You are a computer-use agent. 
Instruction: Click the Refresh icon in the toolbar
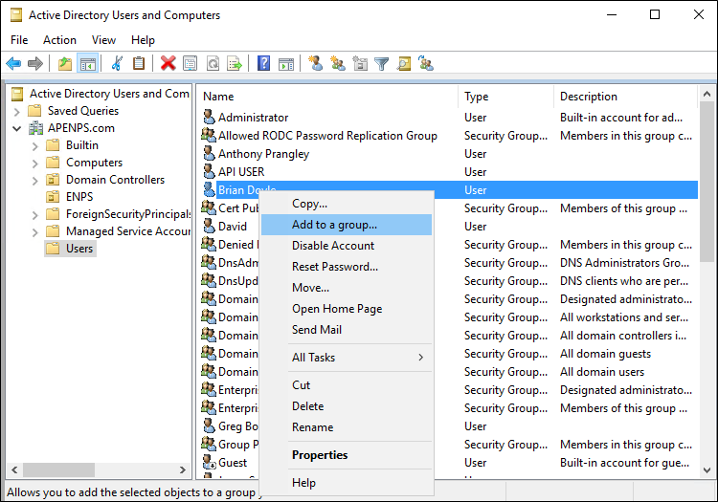213,63
